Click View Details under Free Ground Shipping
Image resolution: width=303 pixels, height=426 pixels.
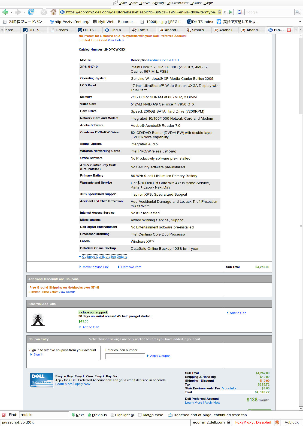coord(67,292)
